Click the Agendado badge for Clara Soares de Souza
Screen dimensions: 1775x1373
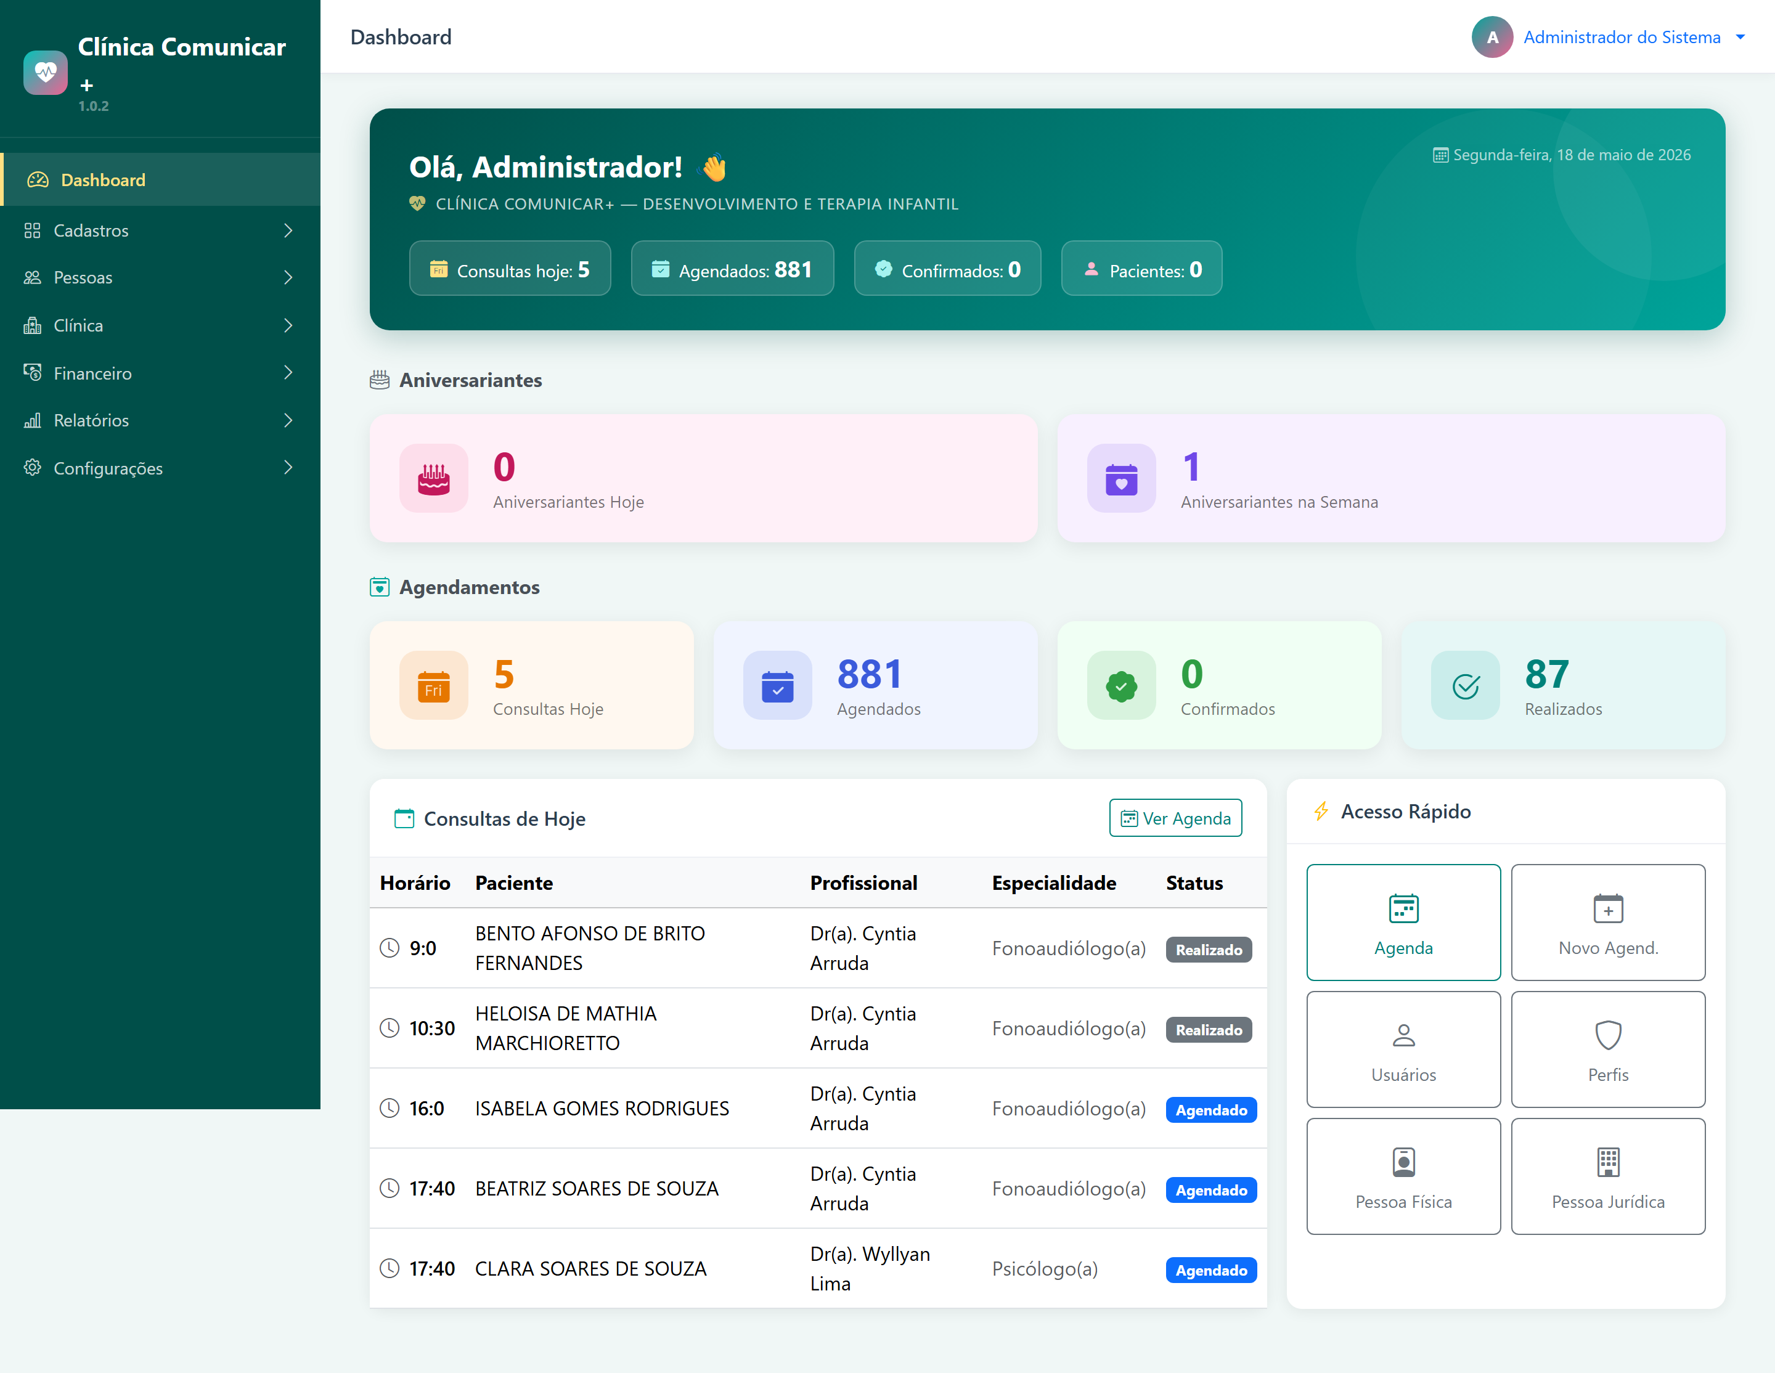(1211, 1271)
